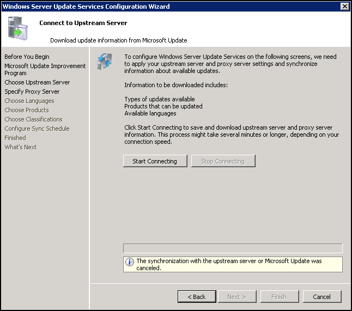Select the Choose Classifications step
This screenshot has width=352, height=311.
point(33,119)
